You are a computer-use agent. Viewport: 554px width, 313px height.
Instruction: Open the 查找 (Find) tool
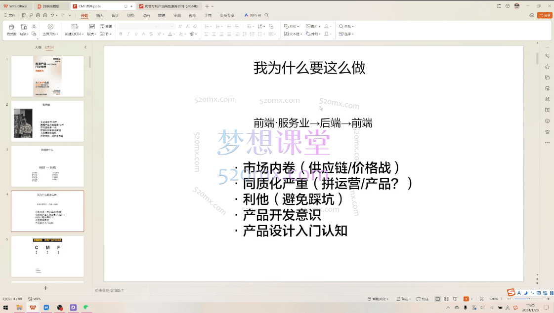click(346, 26)
